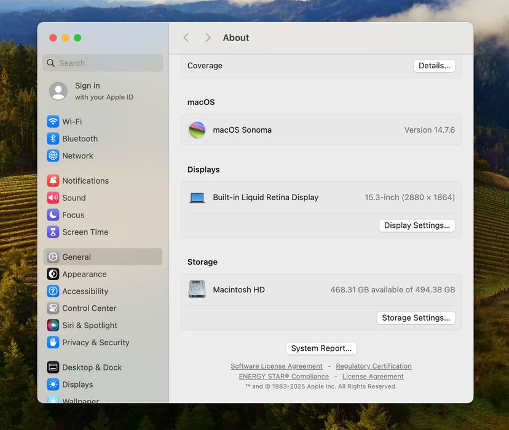This screenshot has height=430, width=509.
Task: Open Control Center settings label
Action: [89, 308]
